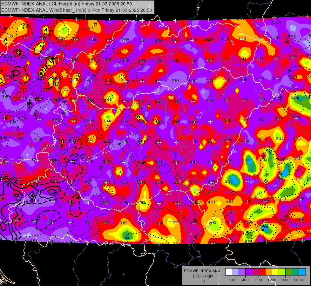Click the grid value 6.40
The height and width of the screenshot is (286, 311).
pyautogui.click(x=107, y=121)
